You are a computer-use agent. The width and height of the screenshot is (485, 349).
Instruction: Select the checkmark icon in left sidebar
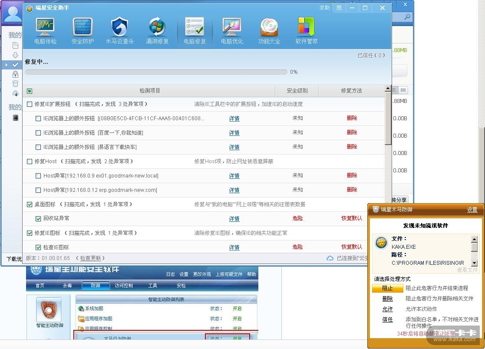pyautogui.click(x=15, y=65)
